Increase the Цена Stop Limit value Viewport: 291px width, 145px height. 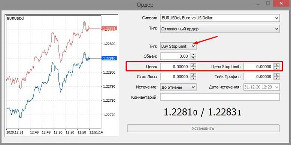pos(277,65)
